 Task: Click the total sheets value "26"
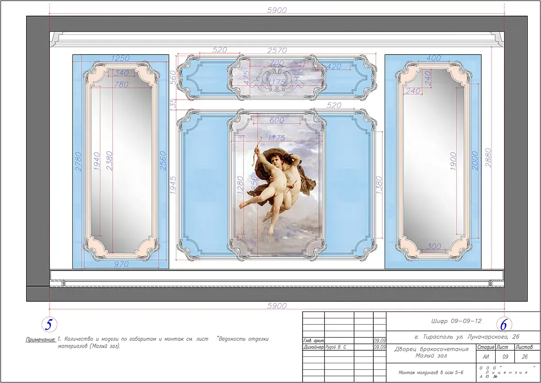pos(524,357)
